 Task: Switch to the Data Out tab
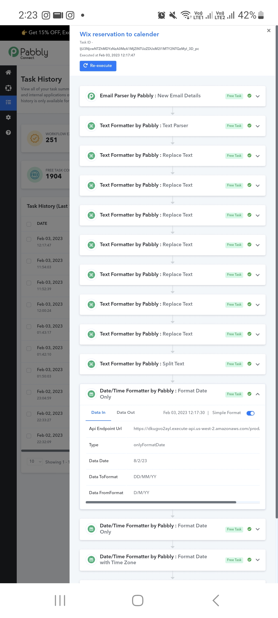click(x=126, y=413)
